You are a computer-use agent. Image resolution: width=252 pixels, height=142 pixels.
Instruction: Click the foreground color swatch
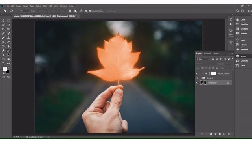(x=5, y=69)
